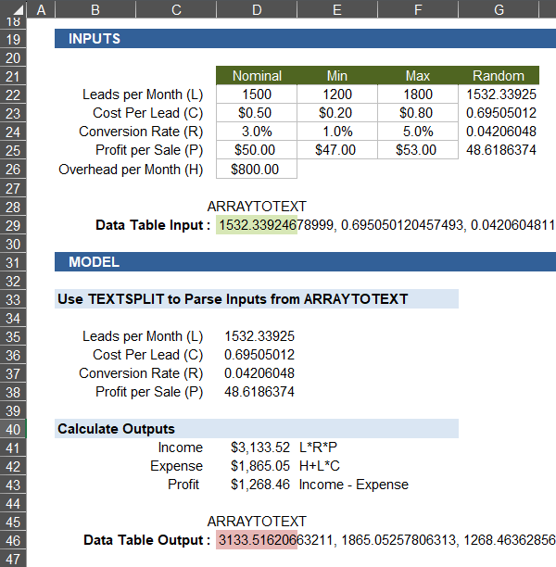
Task: Select random cost value 0.69505012 in column G
Action: click(x=500, y=113)
